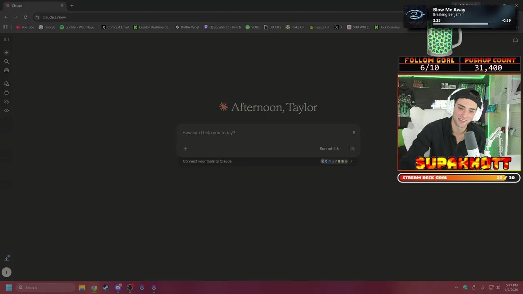This screenshot has width=523, height=294.
Task: Open Steam from the taskbar
Action: point(106,287)
